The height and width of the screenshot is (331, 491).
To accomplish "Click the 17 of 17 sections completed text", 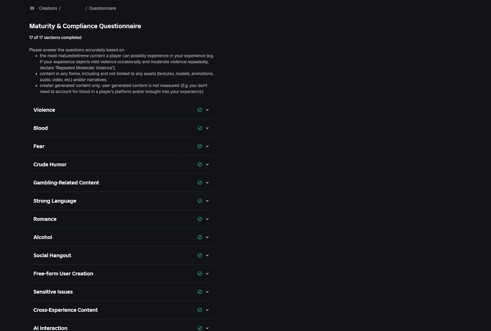I will pos(55,37).
